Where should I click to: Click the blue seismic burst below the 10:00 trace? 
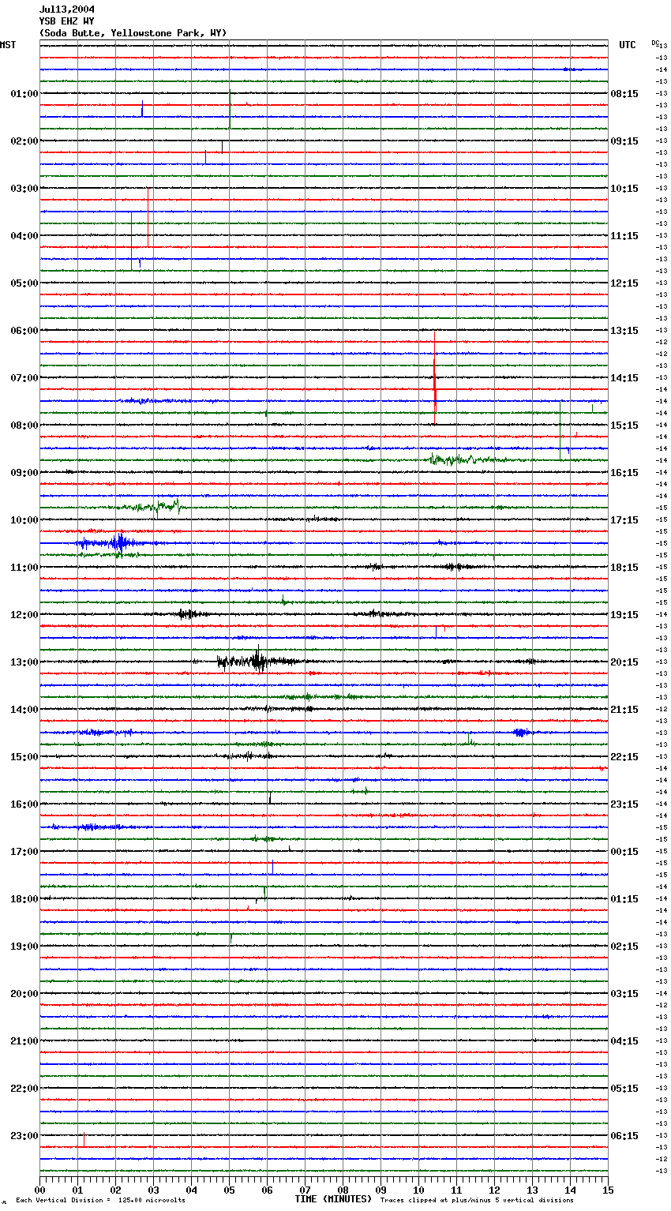[x=115, y=543]
